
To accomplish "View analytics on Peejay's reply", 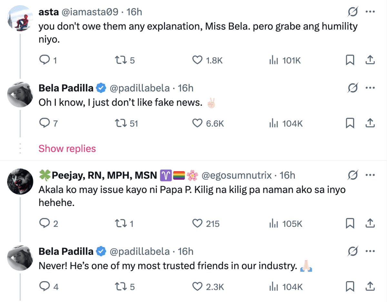I will (274, 223).
